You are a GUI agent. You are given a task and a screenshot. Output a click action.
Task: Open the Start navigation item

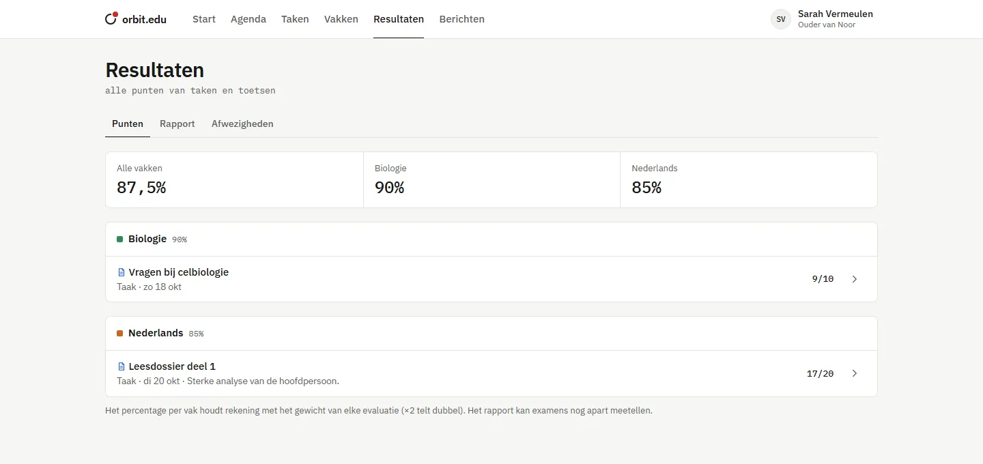204,19
